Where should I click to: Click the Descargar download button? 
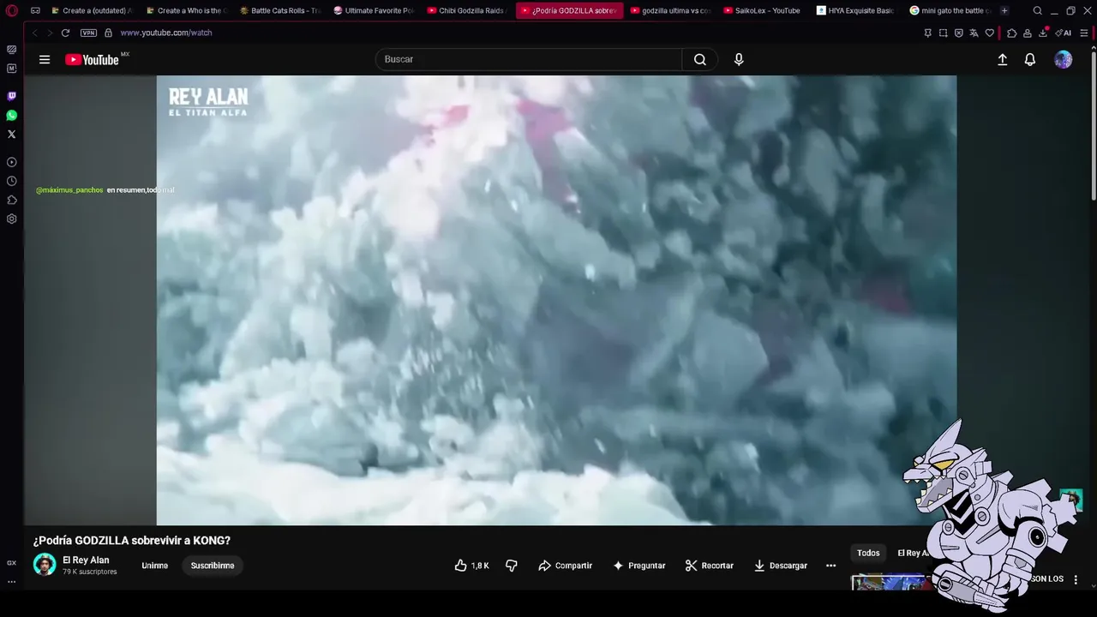pyautogui.click(x=781, y=566)
